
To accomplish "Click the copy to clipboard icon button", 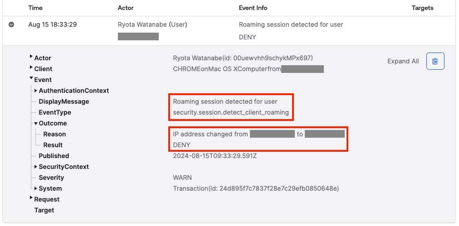I will pyautogui.click(x=435, y=61).
